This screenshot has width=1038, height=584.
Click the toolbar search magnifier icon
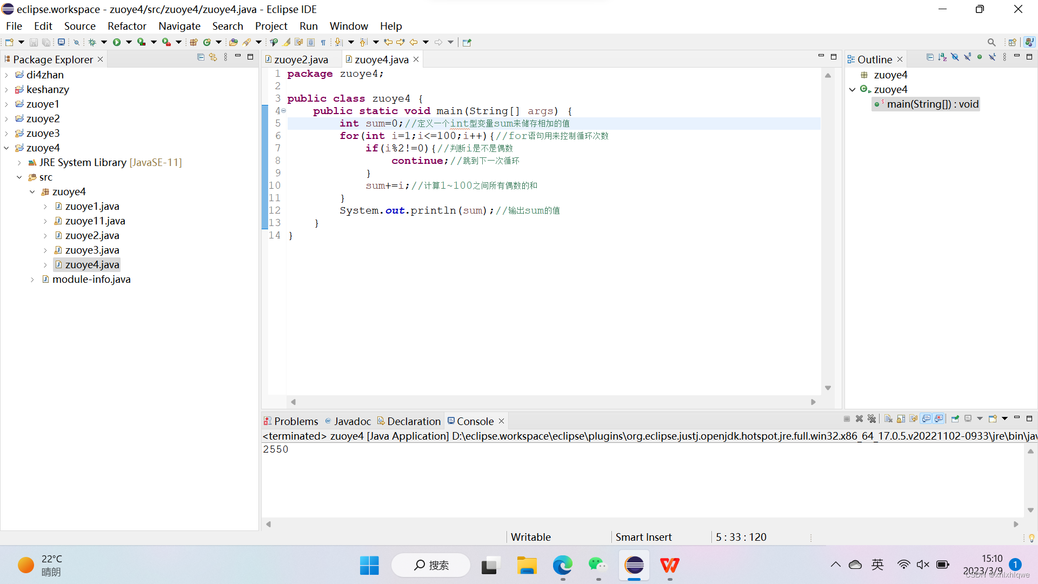click(x=991, y=42)
